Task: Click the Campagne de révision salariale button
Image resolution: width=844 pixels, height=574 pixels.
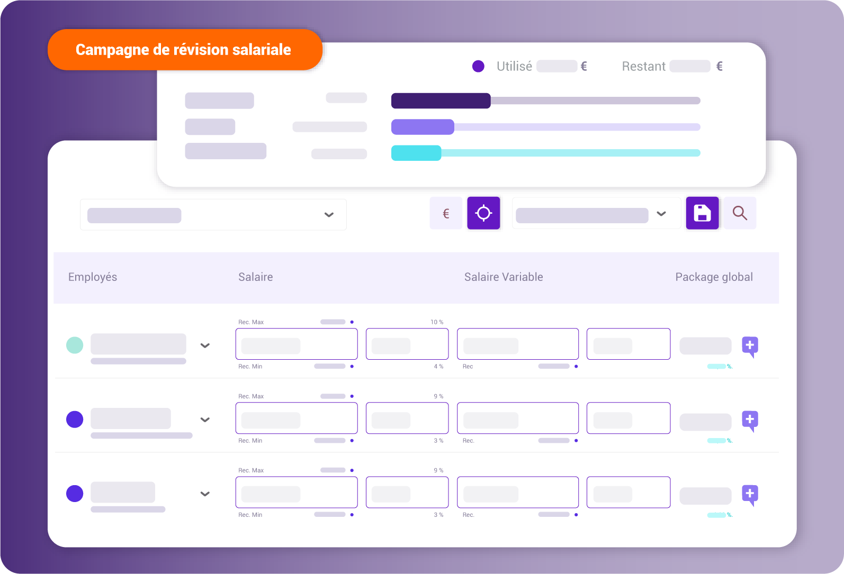Action: click(x=185, y=50)
